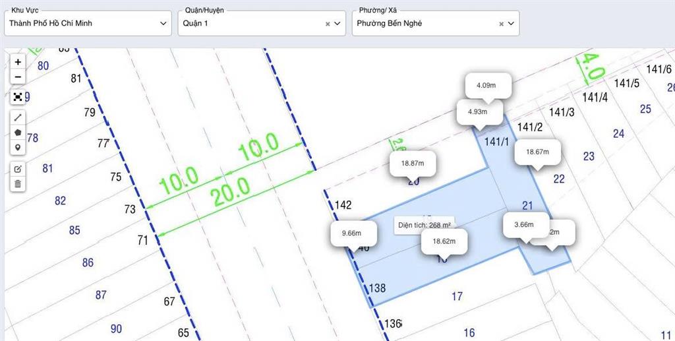Screen dimensions: 675x341
Task: Activate the edit layers tool
Action: click(x=18, y=169)
